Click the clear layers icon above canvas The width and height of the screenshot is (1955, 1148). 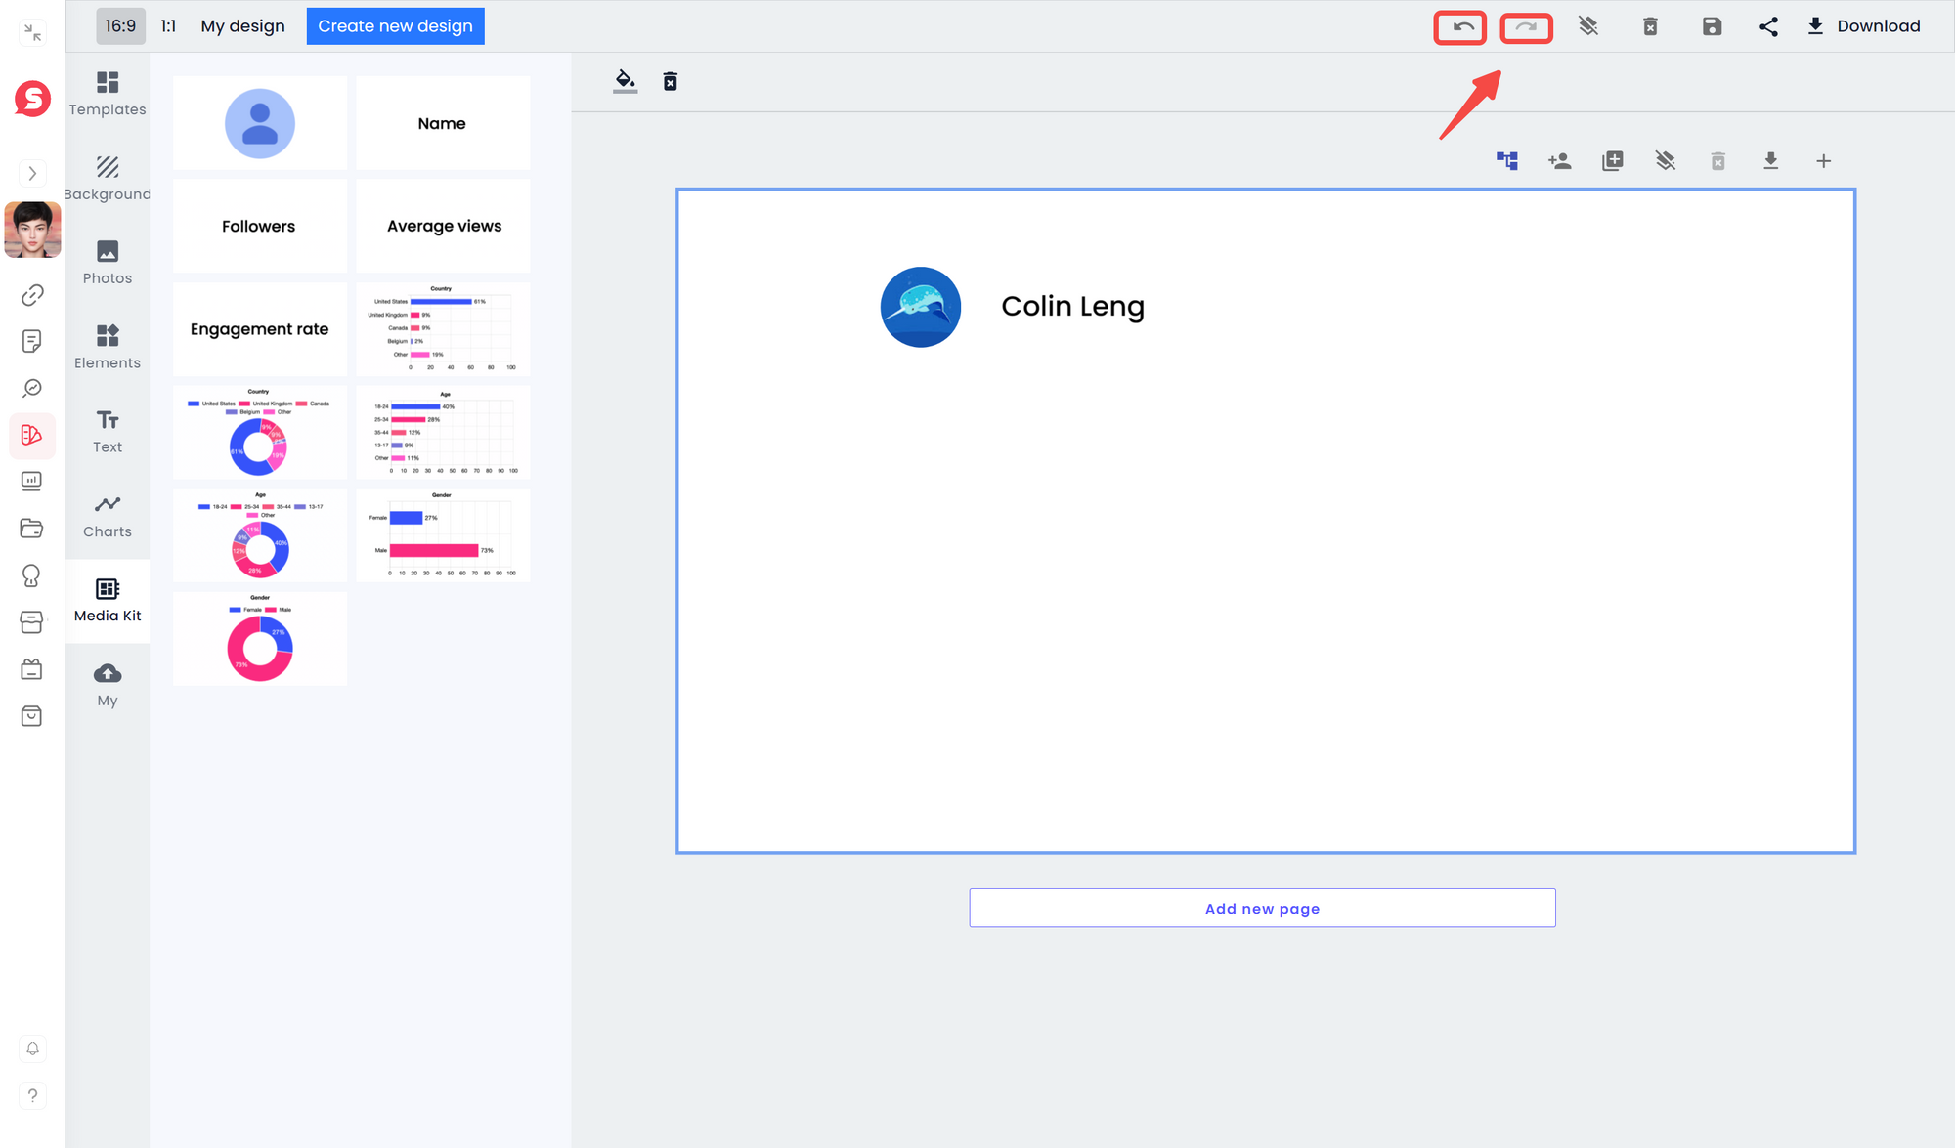pos(1666,161)
